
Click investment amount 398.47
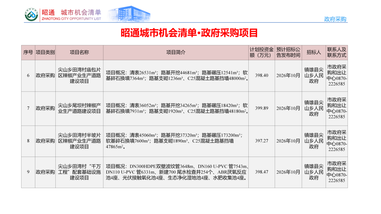(262, 172)
